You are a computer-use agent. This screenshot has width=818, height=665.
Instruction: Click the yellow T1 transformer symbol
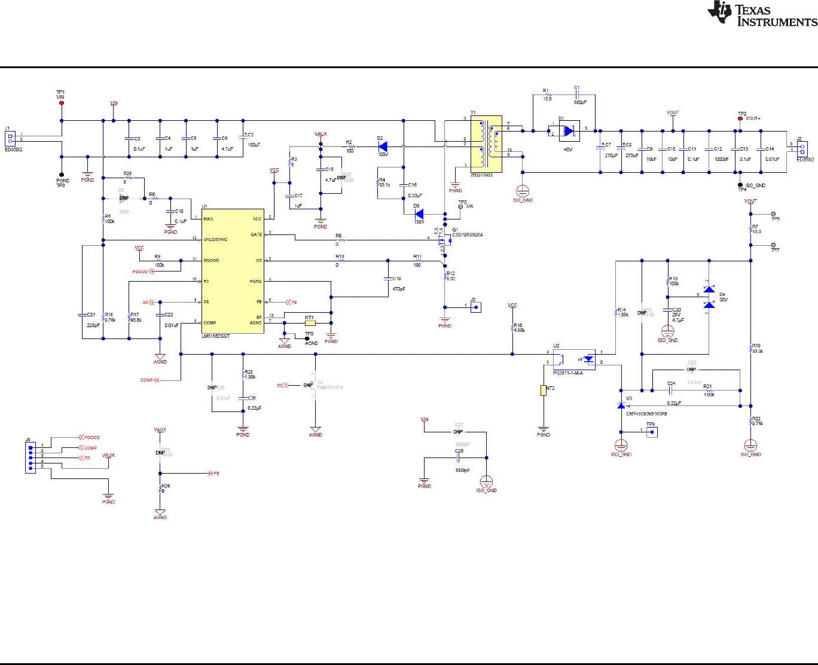(x=486, y=144)
